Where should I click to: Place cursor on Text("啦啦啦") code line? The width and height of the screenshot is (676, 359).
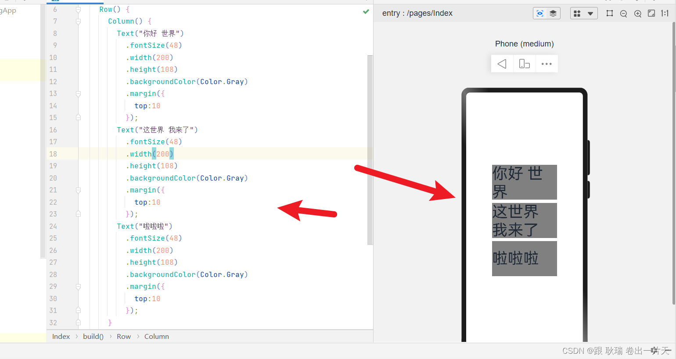[144, 226]
